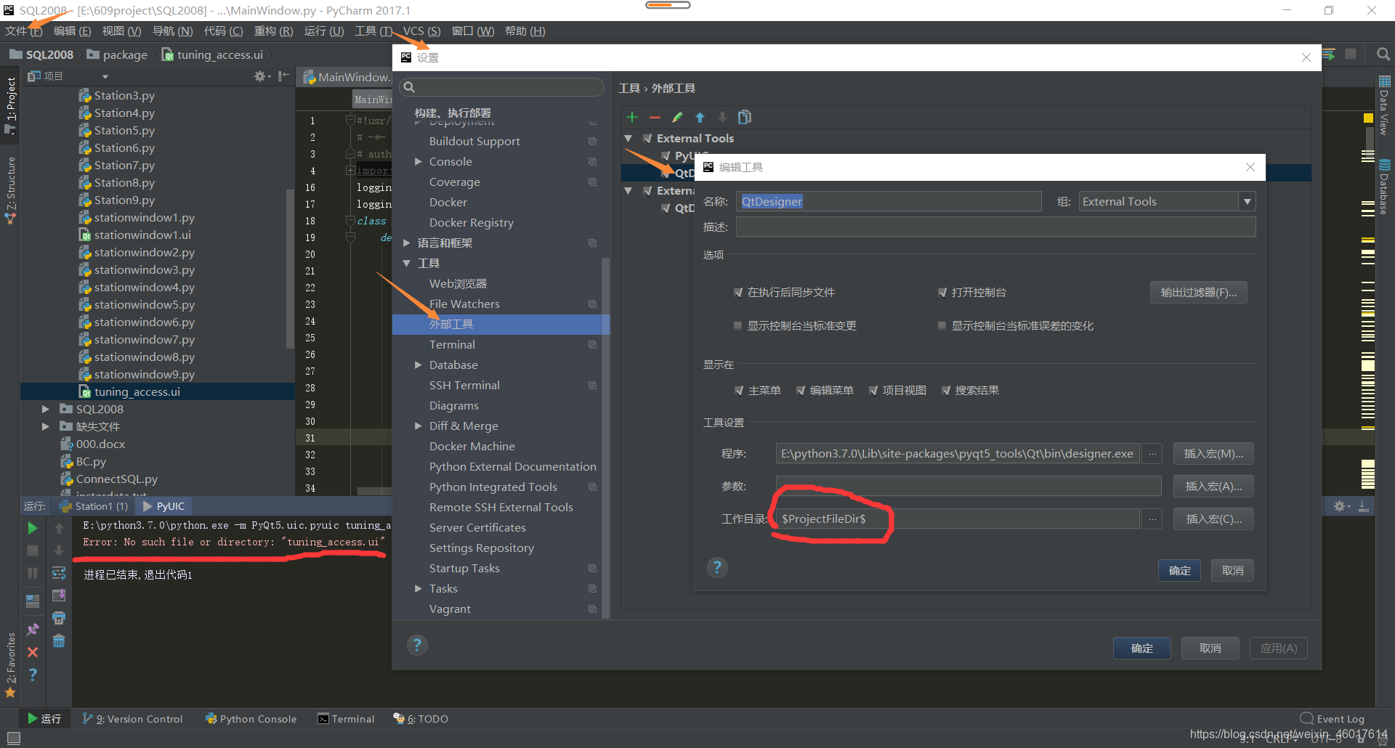Open the group External Tools dropdown
This screenshot has height=748, width=1395.
(1248, 202)
